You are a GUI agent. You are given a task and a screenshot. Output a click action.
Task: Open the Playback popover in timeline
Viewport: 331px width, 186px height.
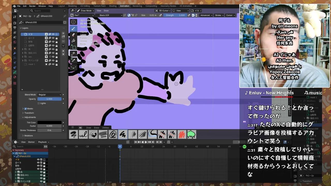43,142
